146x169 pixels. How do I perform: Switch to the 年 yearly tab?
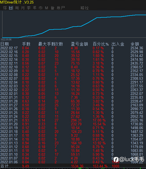[35, 8]
